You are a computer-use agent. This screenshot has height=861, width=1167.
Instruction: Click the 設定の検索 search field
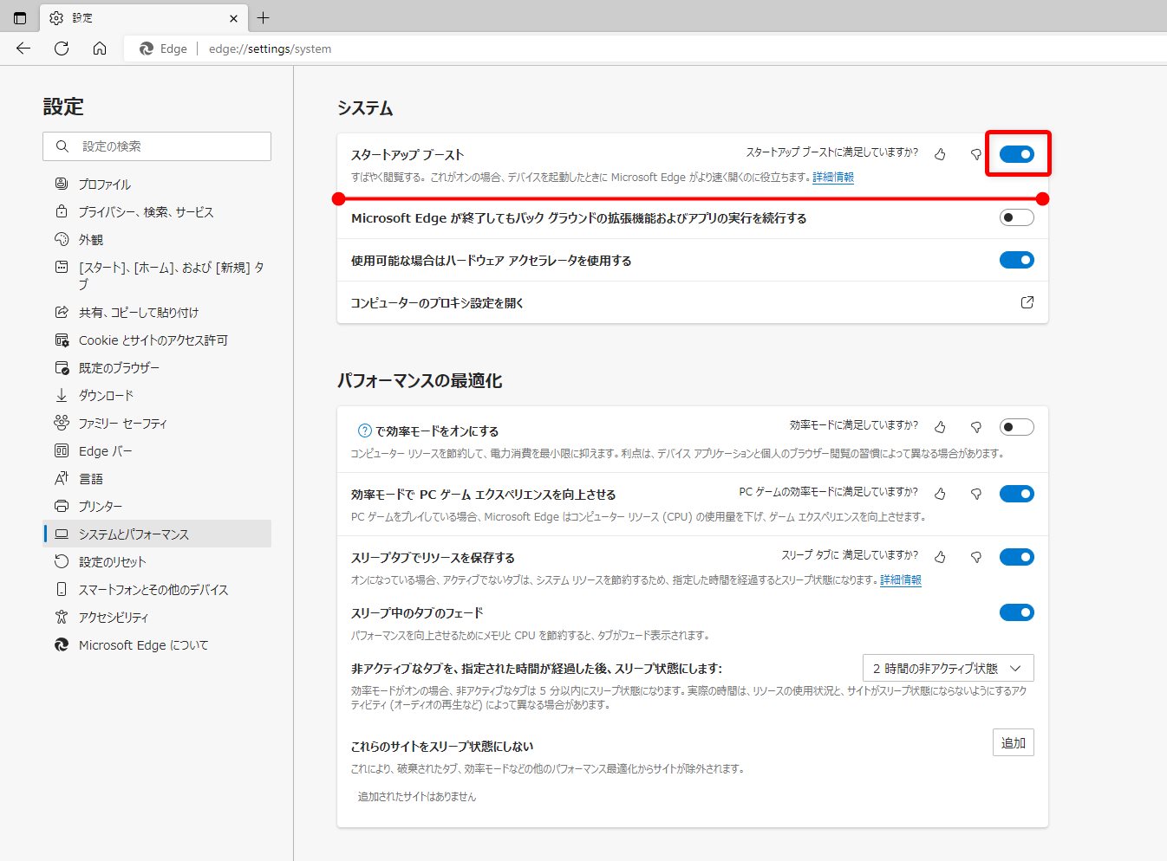pyautogui.click(x=156, y=146)
